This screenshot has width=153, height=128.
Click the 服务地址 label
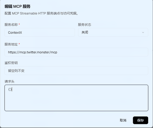pyautogui.click(x=11, y=44)
